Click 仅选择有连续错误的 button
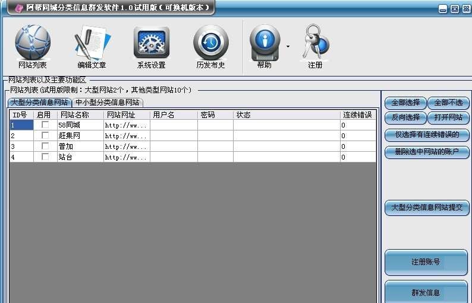The width and height of the screenshot is (472, 303). [x=427, y=135]
